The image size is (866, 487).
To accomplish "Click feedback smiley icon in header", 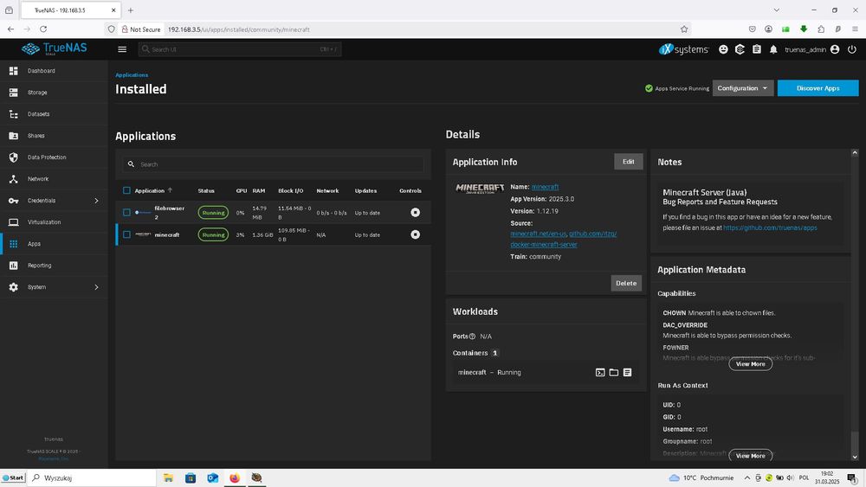I will pyautogui.click(x=723, y=49).
